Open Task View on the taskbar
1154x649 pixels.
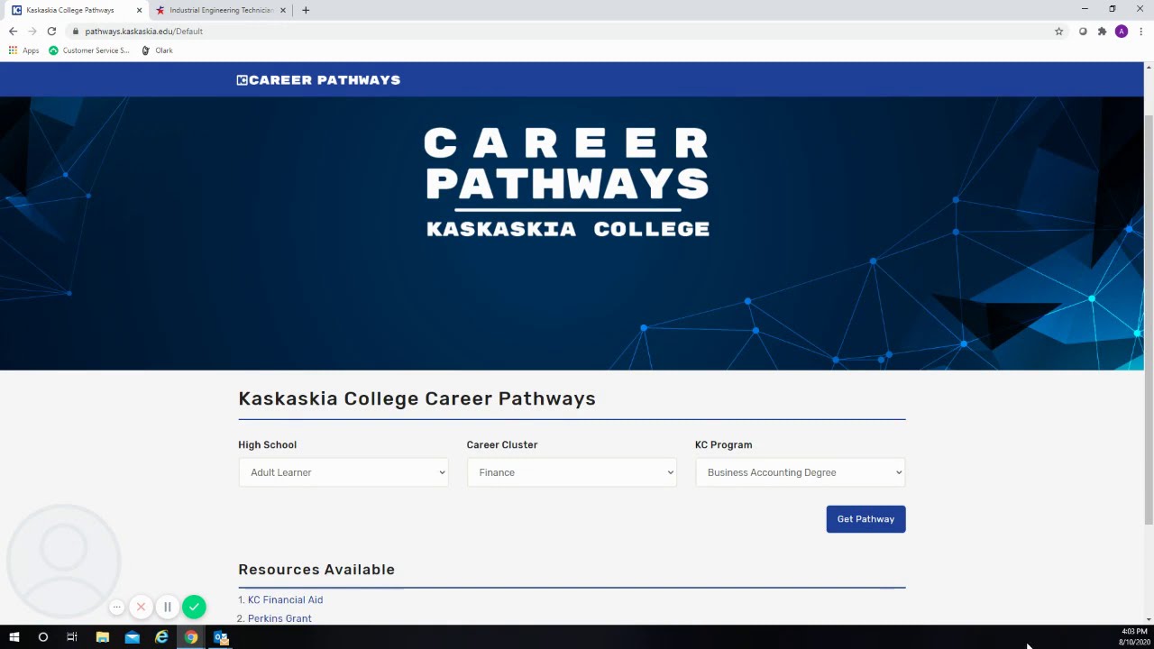72,637
